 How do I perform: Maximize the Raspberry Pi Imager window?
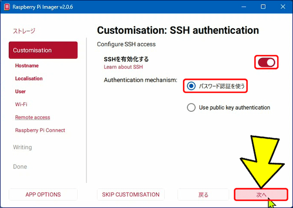pyautogui.click(x=263, y=7)
